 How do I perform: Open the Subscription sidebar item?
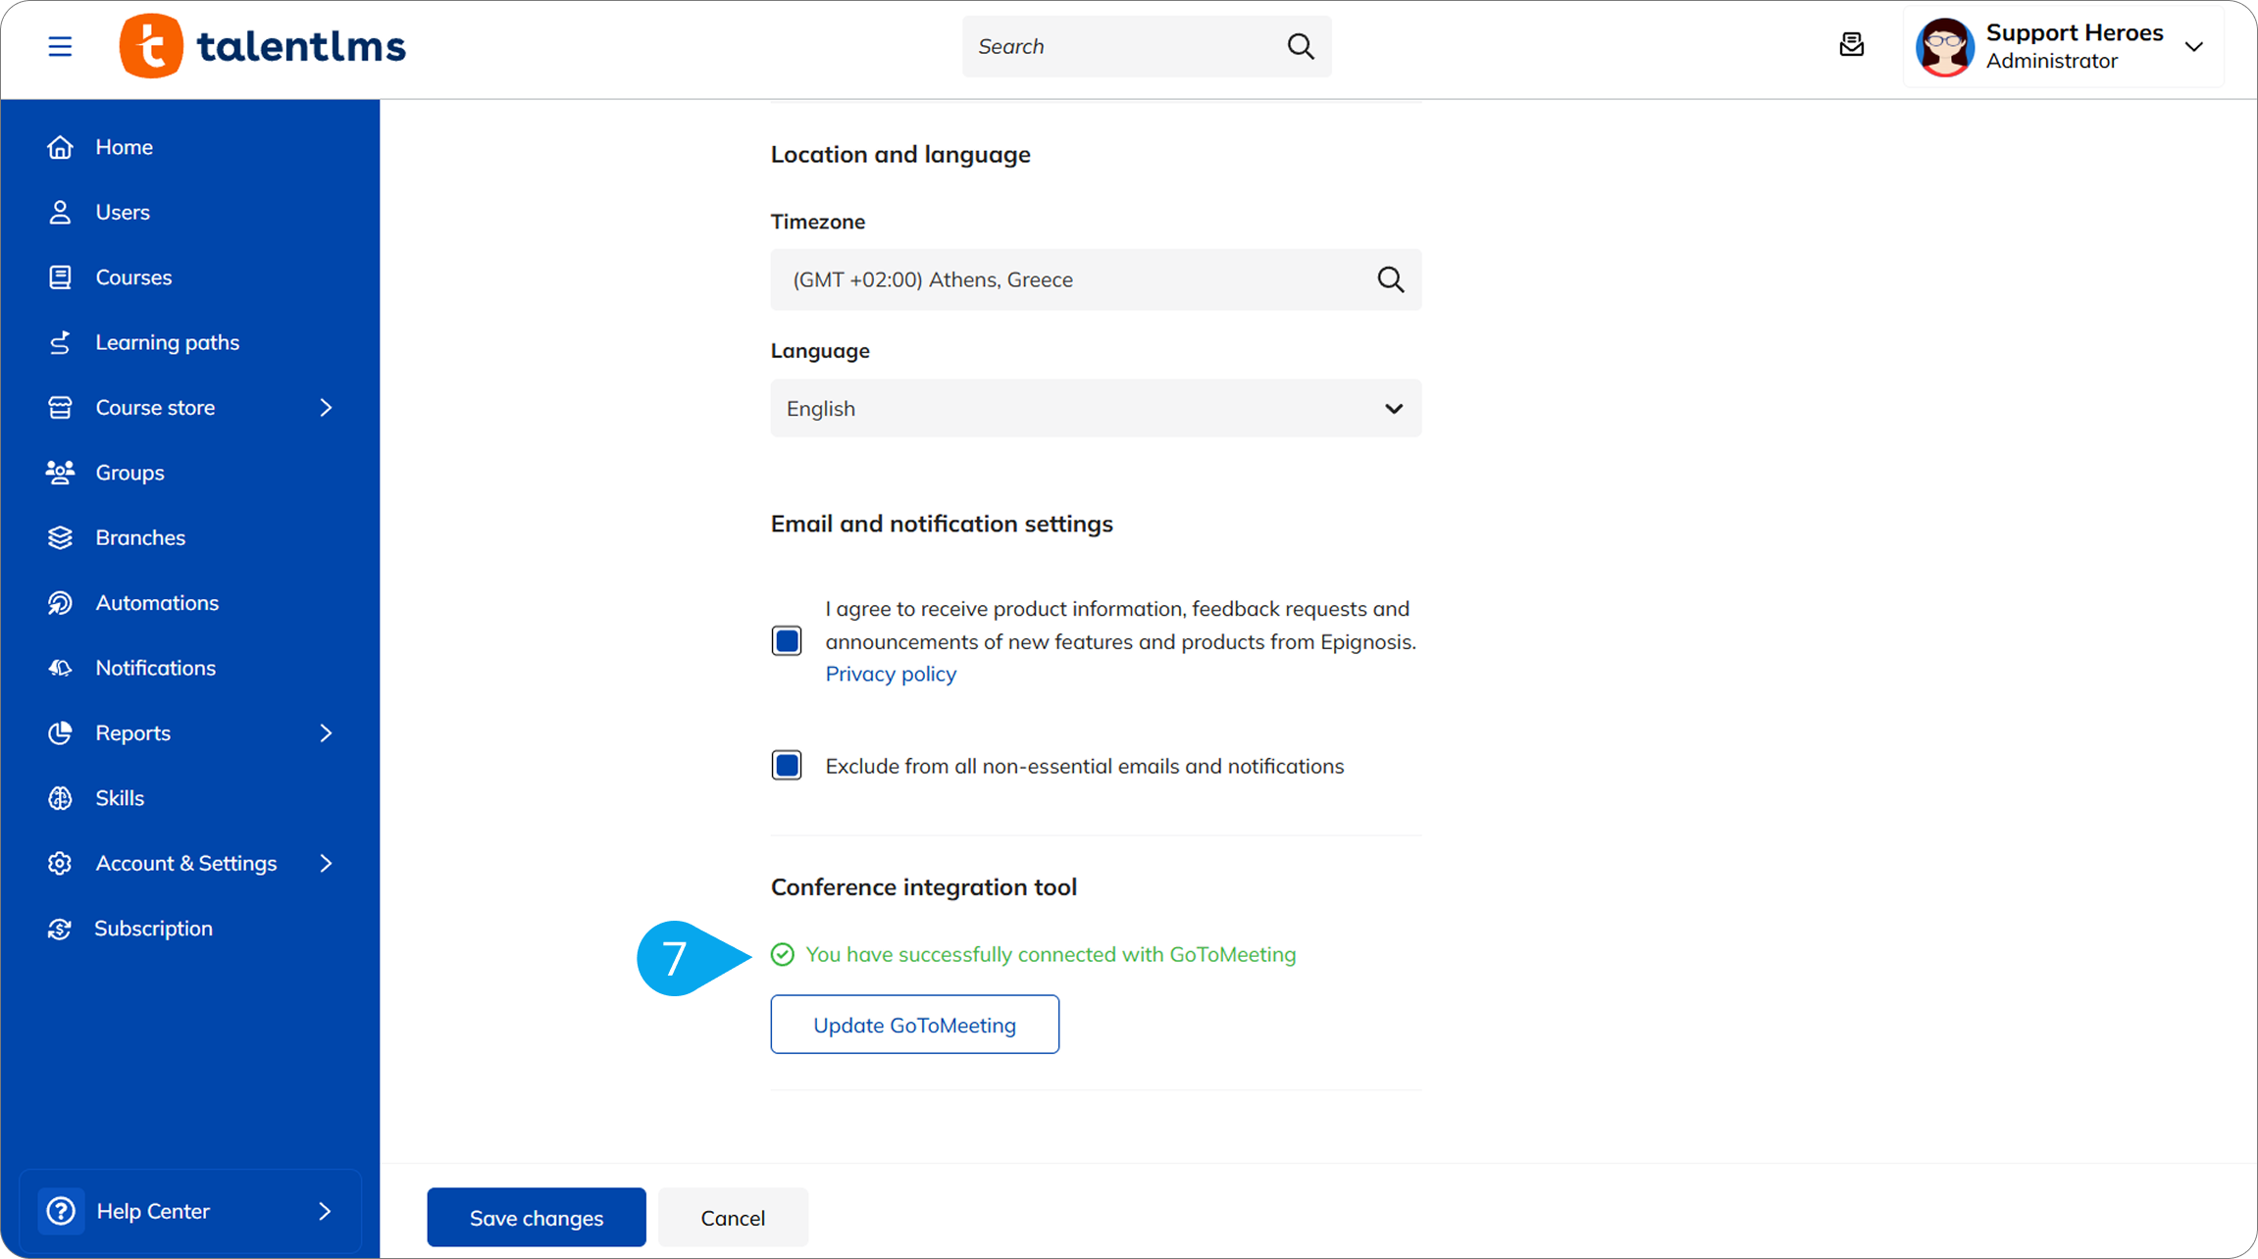click(x=153, y=929)
